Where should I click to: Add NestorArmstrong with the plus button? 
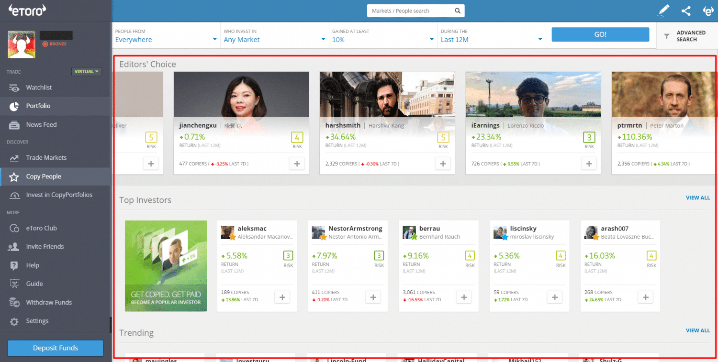[373, 297]
